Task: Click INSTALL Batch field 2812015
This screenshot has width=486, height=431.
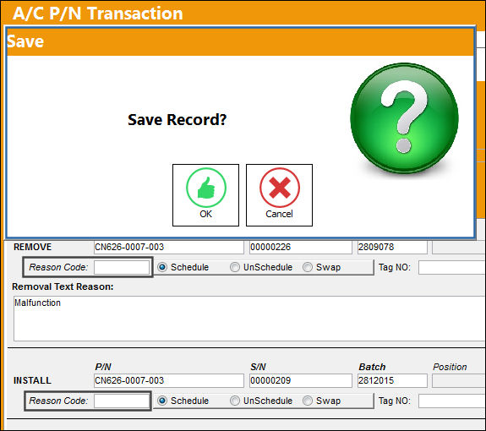Action: coord(392,380)
